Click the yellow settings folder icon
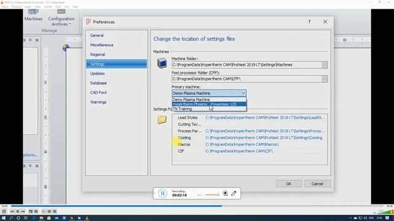The width and height of the screenshot is (394, 221). click(162, 120)
